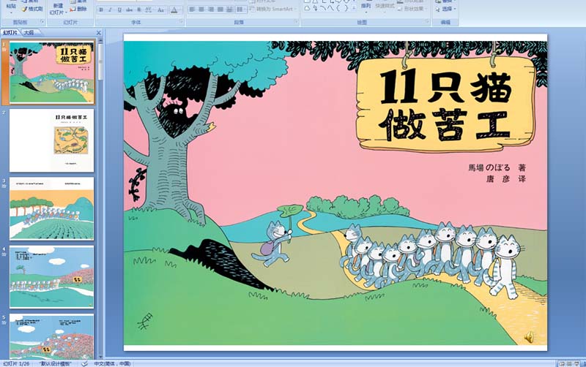Toggle underline formatting in the font group

[x=119, y=10]
